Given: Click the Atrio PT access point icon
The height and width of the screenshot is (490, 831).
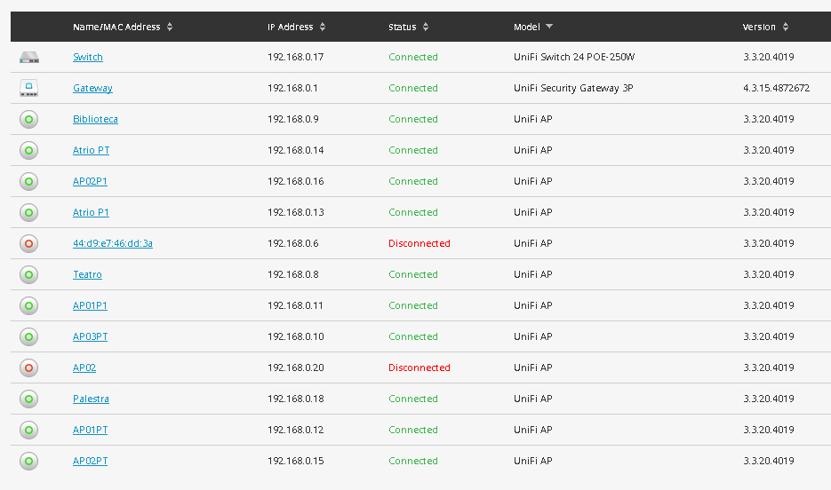Looking at the screenshot, I should [29, 150].
